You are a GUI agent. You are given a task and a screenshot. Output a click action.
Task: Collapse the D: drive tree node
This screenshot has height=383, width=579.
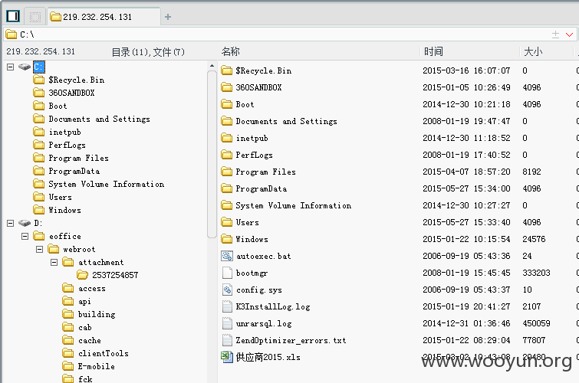click(x=10, y=223)
